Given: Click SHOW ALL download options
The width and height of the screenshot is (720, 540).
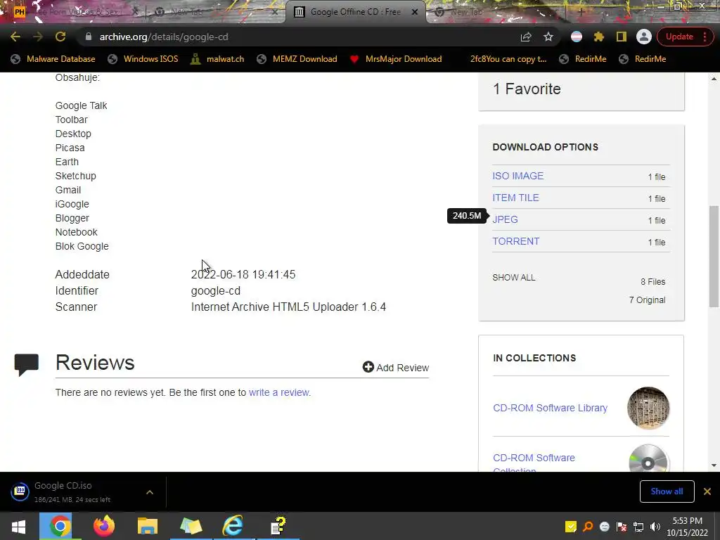Looking at the screenshot, I should (513, 277).
